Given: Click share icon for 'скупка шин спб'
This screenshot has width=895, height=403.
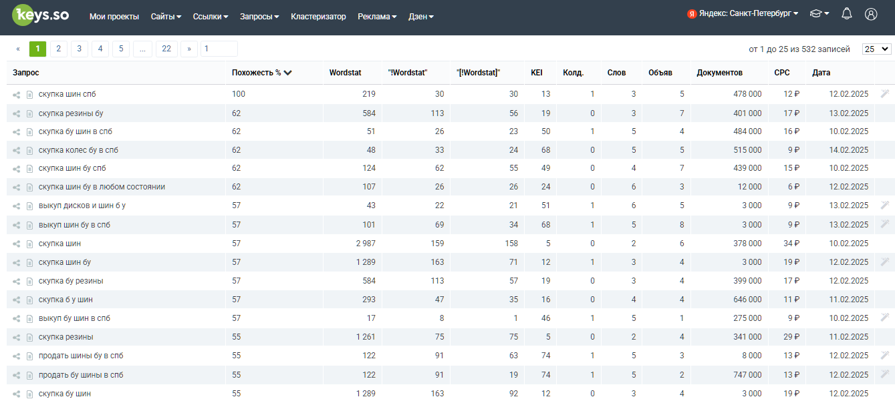Looking at the screenshot, I should coord(17,95).
